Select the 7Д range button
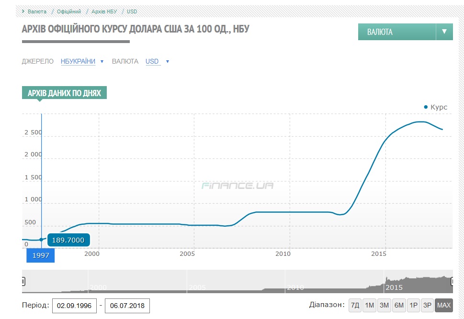464x319 pixels. [355, 305]
